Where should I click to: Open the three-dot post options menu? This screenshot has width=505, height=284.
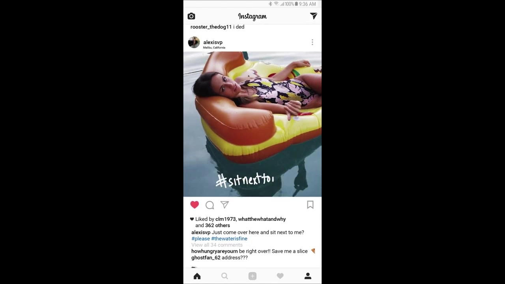(312, 42)
